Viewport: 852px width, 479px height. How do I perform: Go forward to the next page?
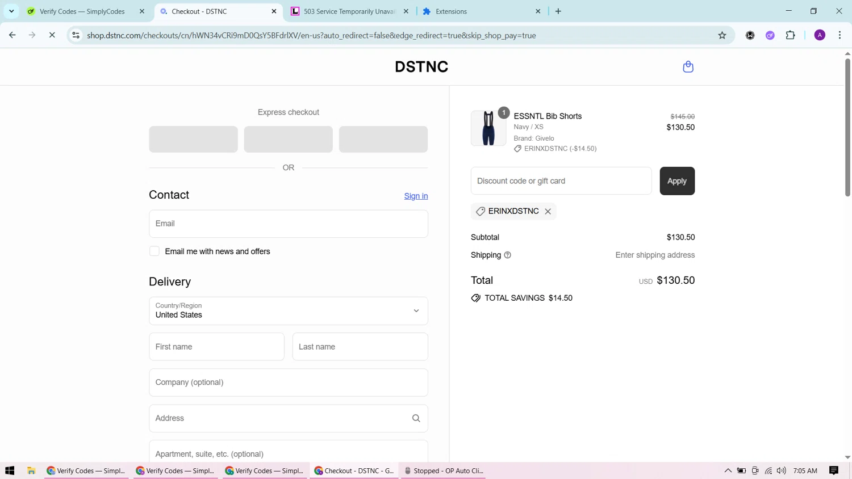(32, 35)
